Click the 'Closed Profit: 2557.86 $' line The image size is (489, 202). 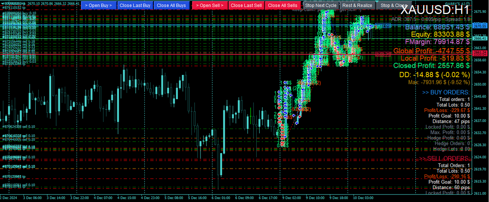coord(431,65)
